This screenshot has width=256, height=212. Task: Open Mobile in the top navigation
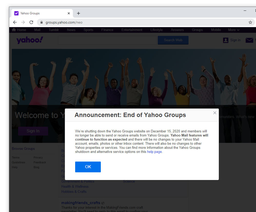[x=216, y=30]
